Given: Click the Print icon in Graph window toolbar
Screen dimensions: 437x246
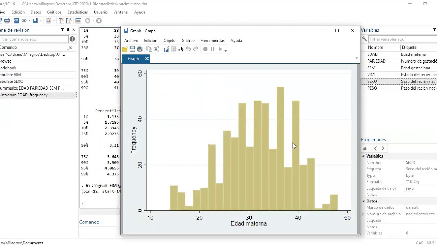Looking at the screenshot, I should 140,49.
